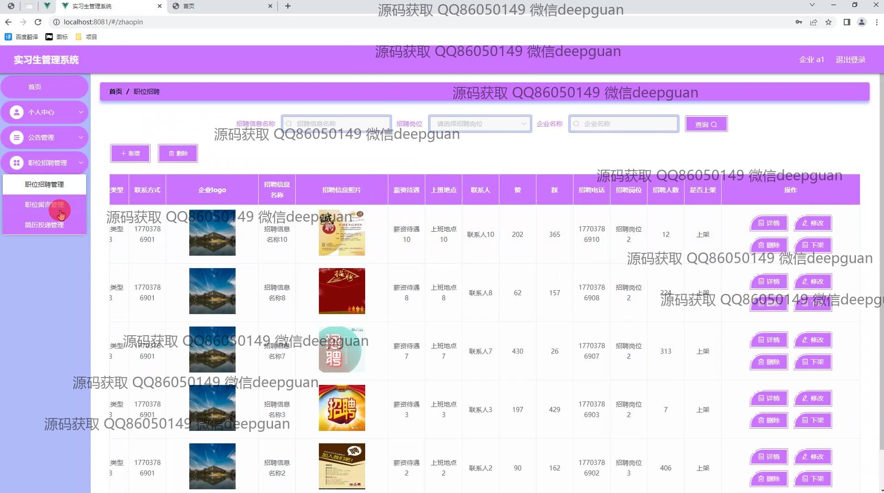Switch to the second 首页 browser tab
The image size is (884, 493).
(x=221, y=6)
